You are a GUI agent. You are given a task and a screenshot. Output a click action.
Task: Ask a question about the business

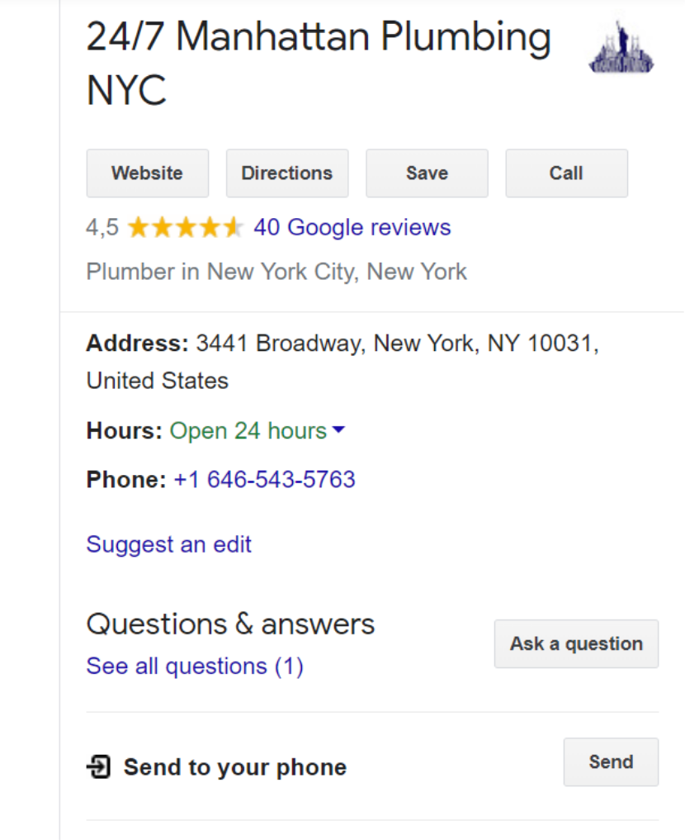pos(575,643)
